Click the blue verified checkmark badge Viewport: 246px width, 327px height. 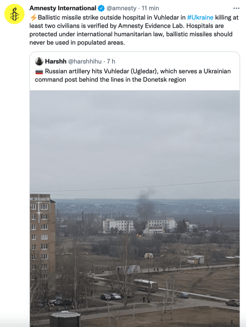[101, 8]
